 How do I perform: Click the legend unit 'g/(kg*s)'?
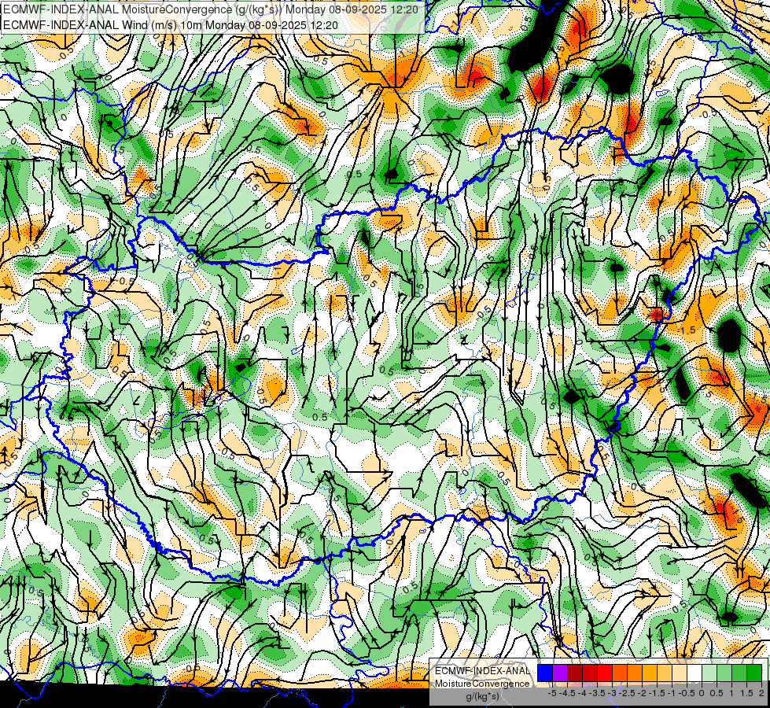tap(483, 697)
